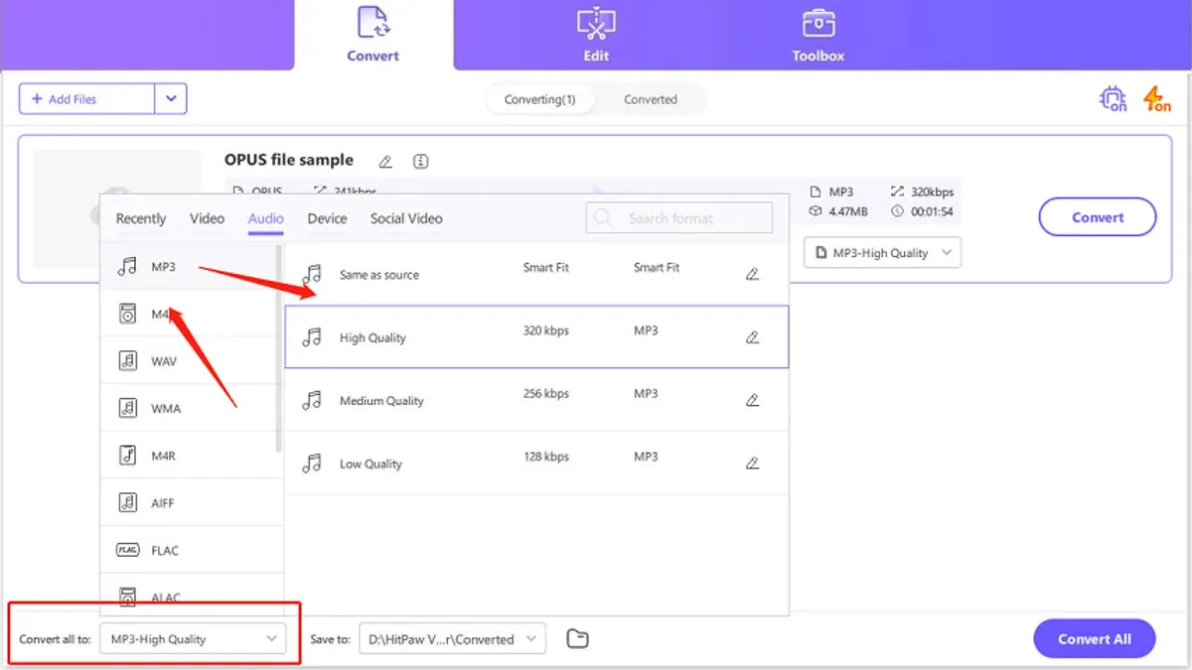Show the Converting(1) list
The width and height of the screenshot is (1192, 670).
click(539, 99)
